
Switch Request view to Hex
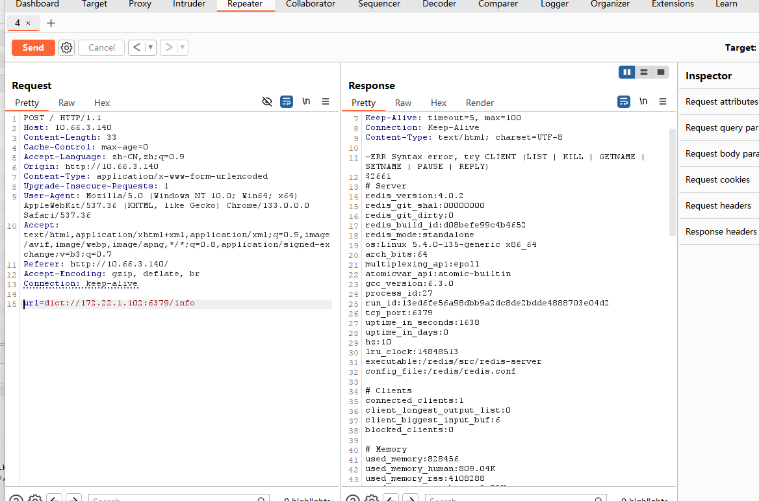pyautogui.click(x=101, y=103)
